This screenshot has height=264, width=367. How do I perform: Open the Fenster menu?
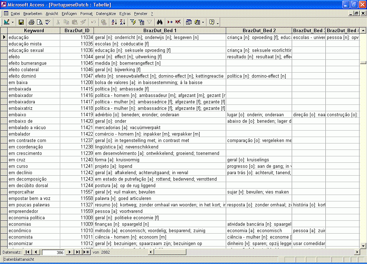click(x=140, y=14)
